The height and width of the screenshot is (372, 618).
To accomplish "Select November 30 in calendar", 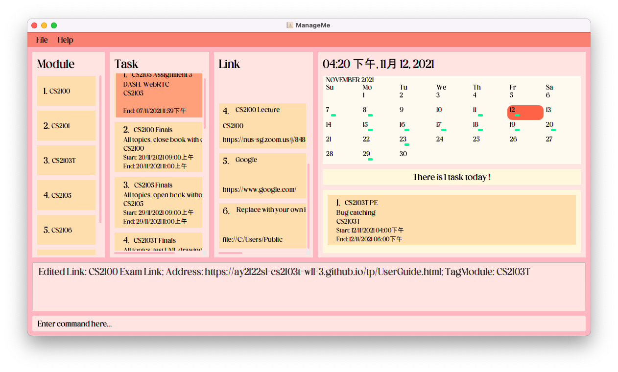I will [403, 154].
